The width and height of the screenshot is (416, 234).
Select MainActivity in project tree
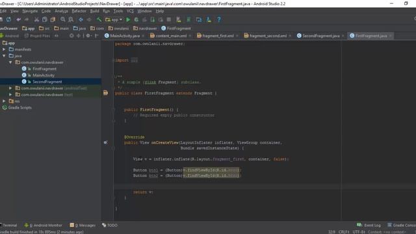[44, 75]
